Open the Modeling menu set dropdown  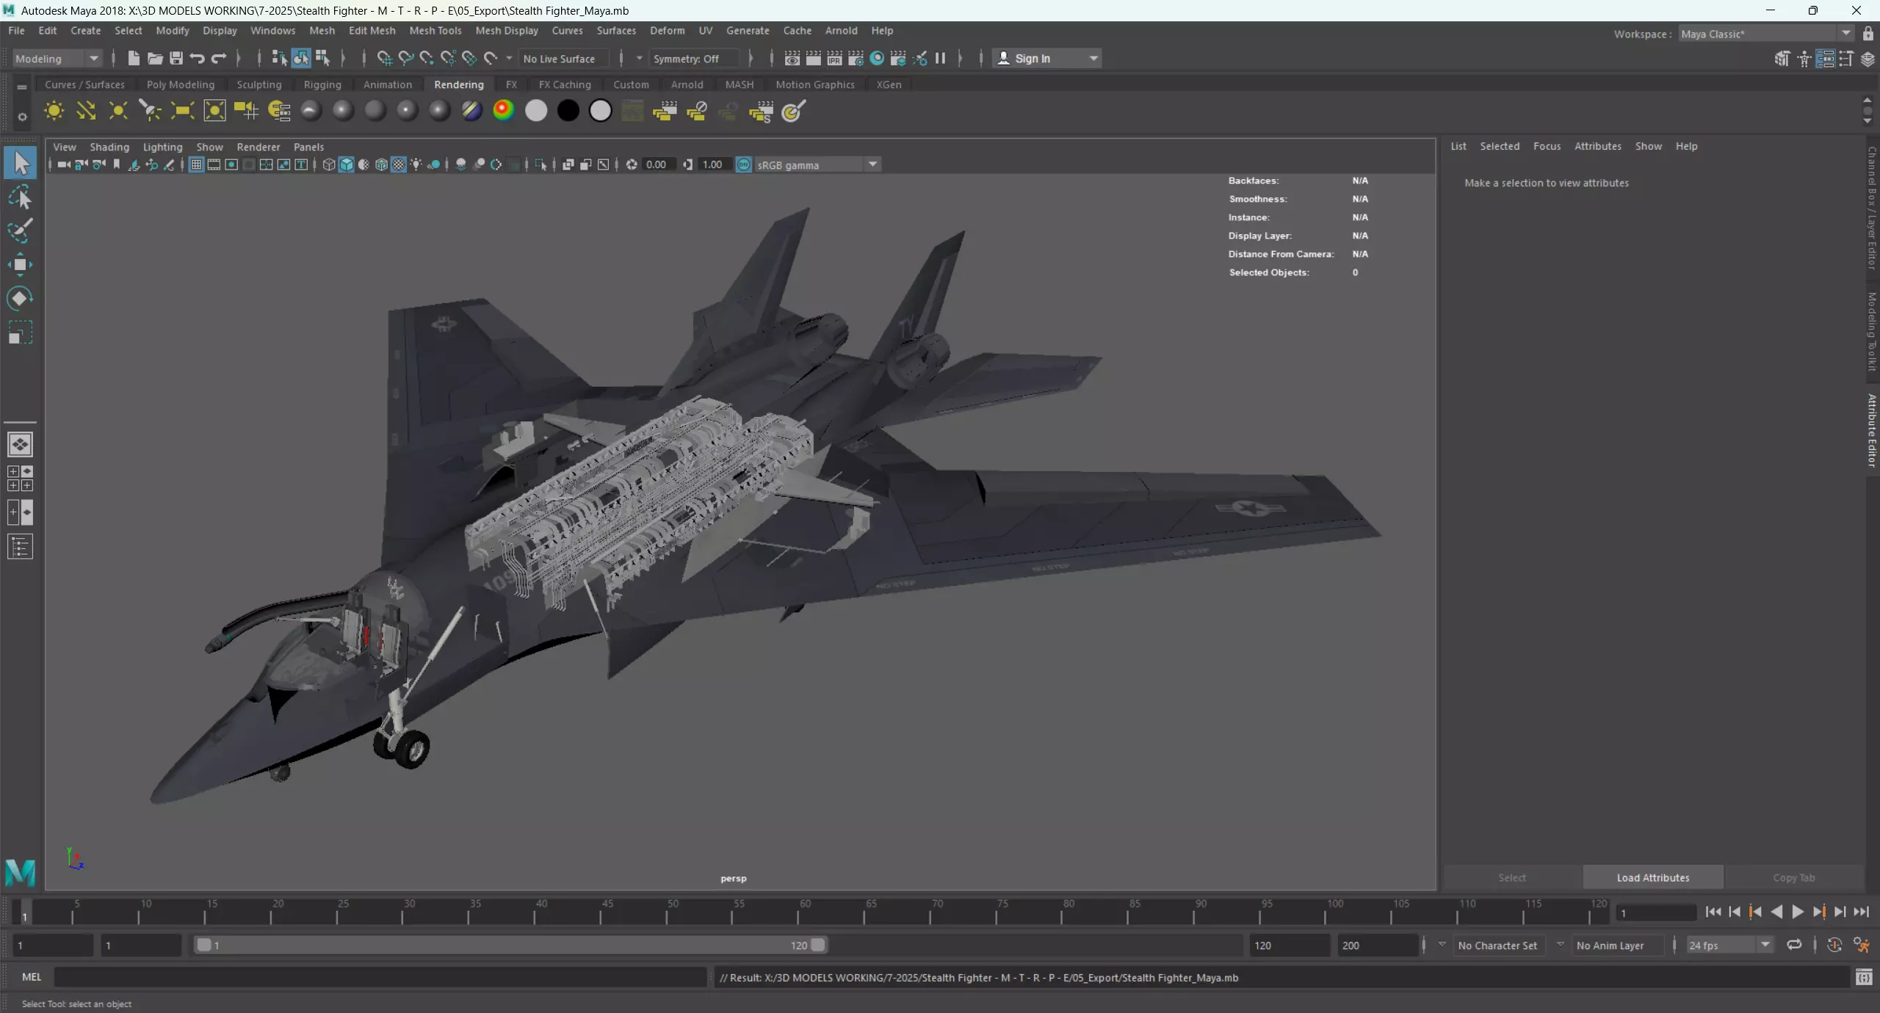click(x=57, y=59)
